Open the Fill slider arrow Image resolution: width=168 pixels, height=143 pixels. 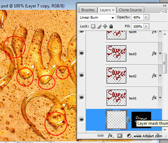coord(146,27)
